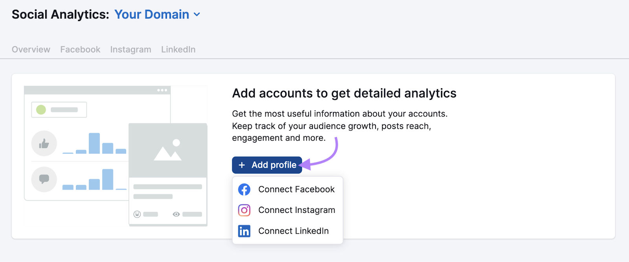Select Connect LinkedIn from the menu
This screenshot has height=262, width=629.
[x=293, y=231]
